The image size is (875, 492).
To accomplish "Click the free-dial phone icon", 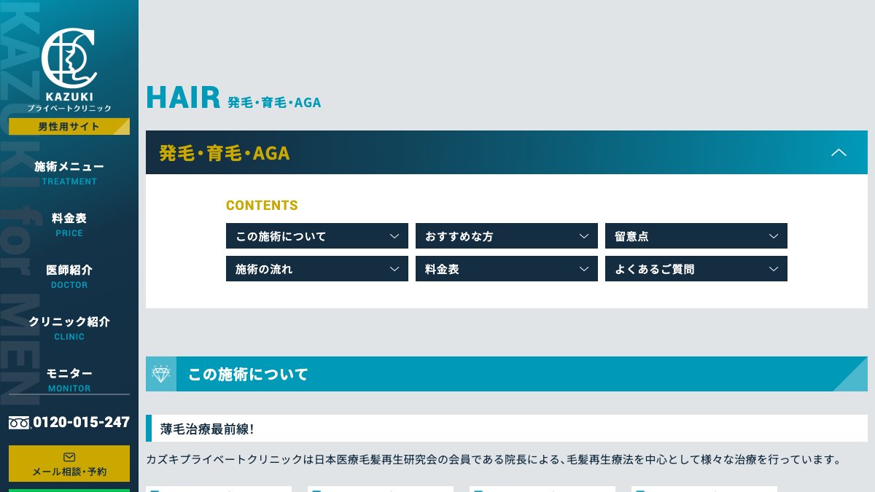I will [x=19, y=422].
